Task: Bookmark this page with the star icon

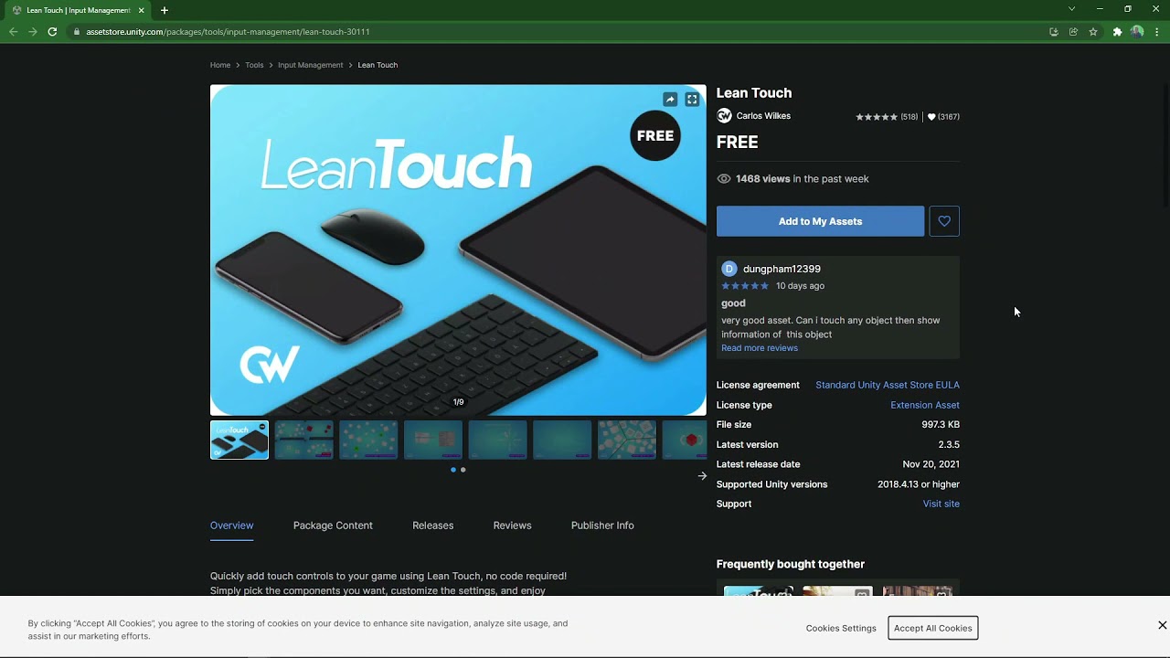Action: 1093,31
